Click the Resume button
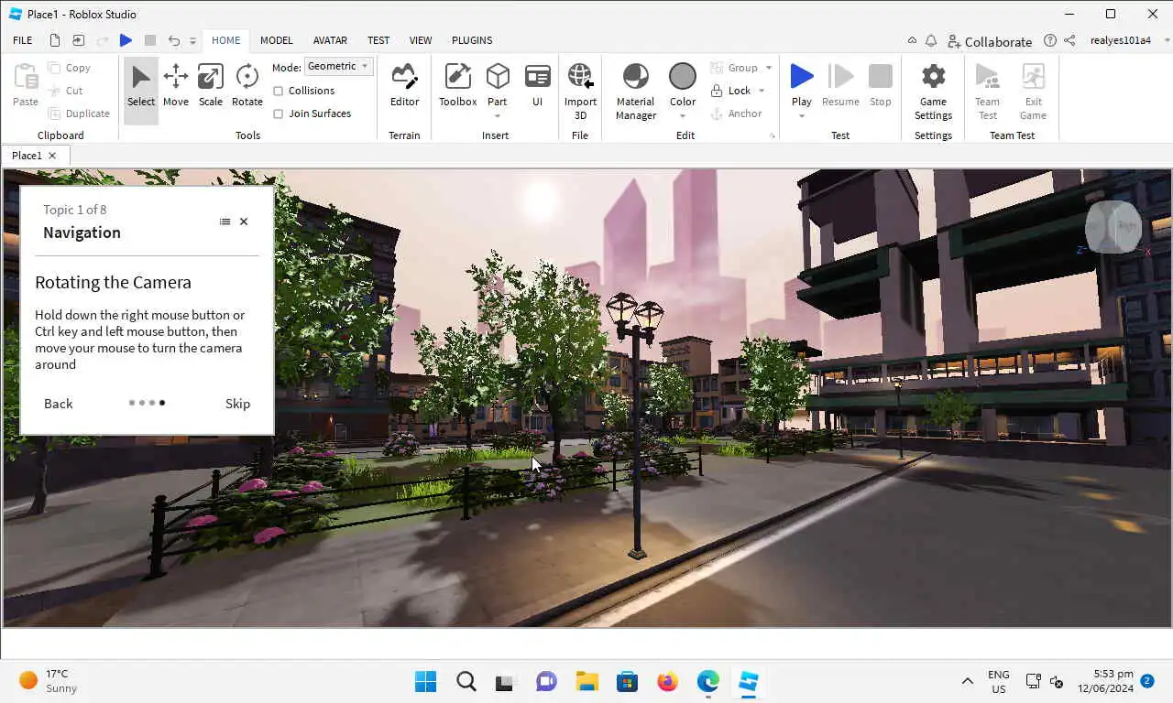1173x703 pixels. 840,87
